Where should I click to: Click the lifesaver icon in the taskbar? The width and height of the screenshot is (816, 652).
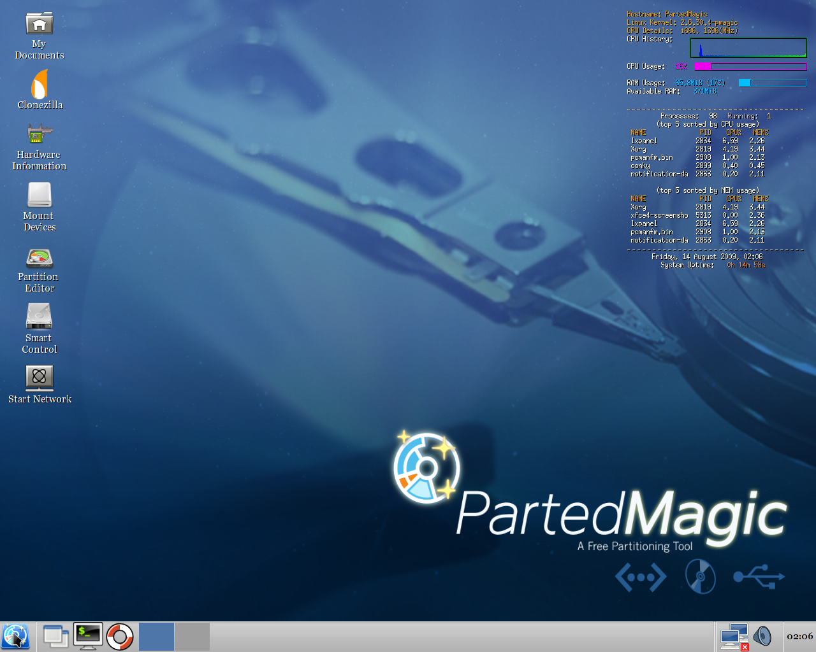[x=120, y=637]
